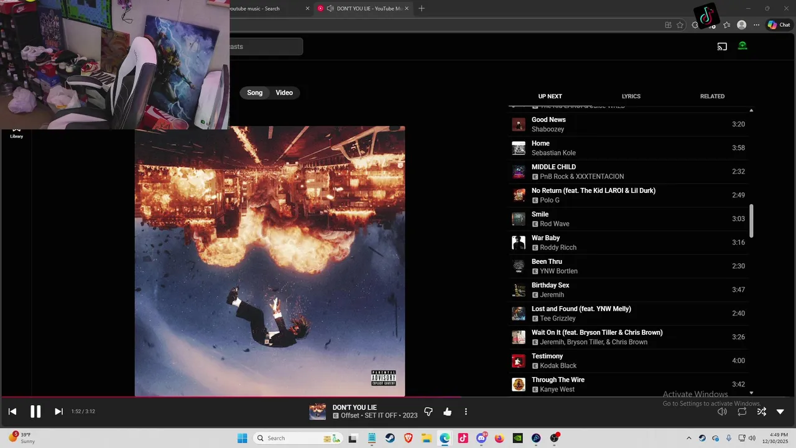Click the queue scrollbar up arrow
The image size is (796, 448).
coord(751,110)
